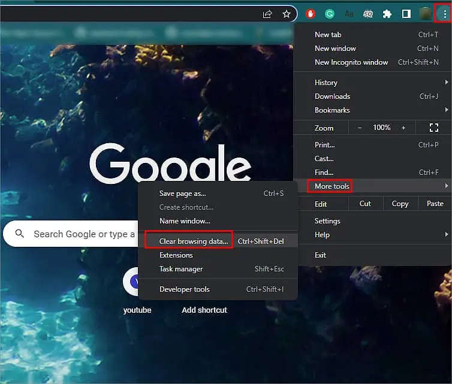Enter full screen with the zoom fullscreen icon
This screenshot has width=452, height=384.
pyautogui.click(x=433, y=128)
